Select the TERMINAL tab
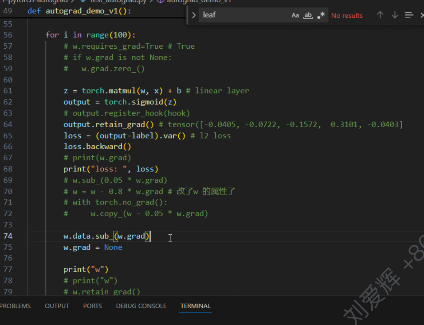This screenshot has width=424, height=325. pyautogui.click(x=195, y=306)
